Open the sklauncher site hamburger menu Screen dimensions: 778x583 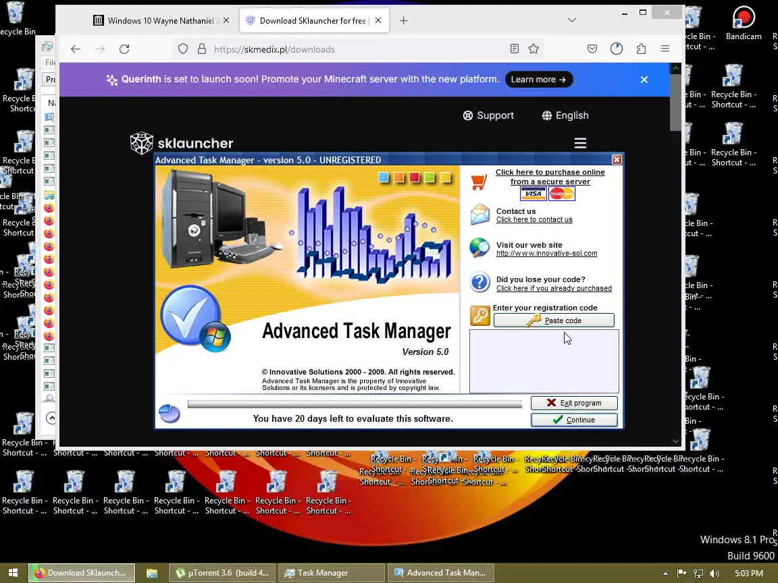click(580, 143)
